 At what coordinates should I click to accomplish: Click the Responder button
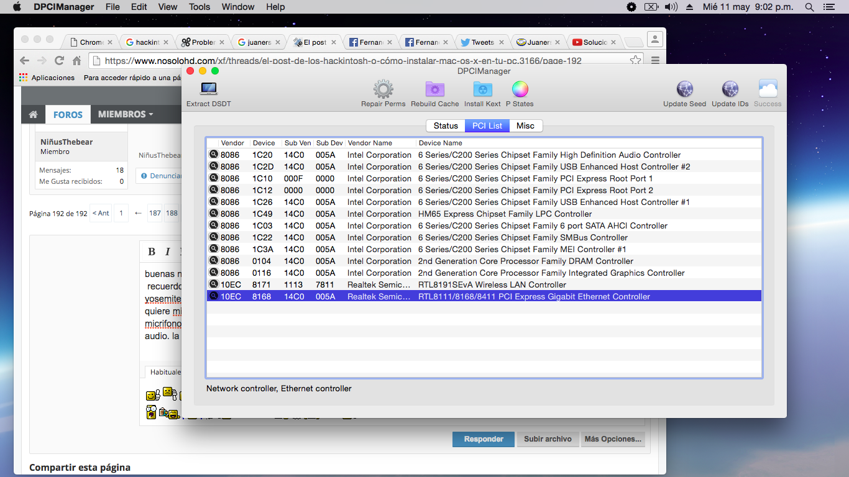pos(484,439)
